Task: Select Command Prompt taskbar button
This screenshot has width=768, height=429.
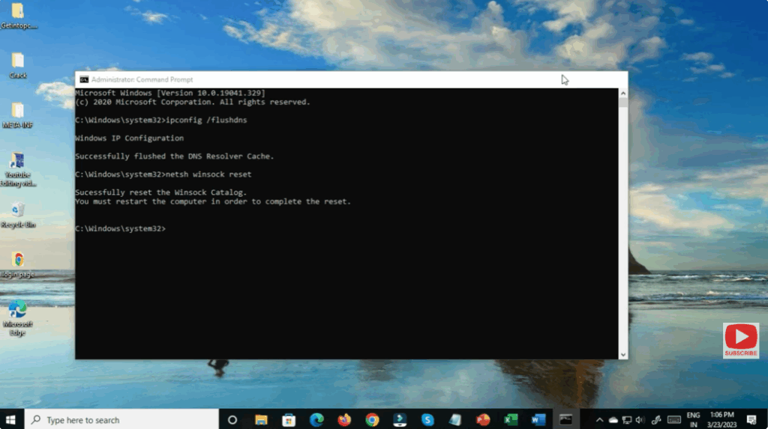Action: (566, 420)
